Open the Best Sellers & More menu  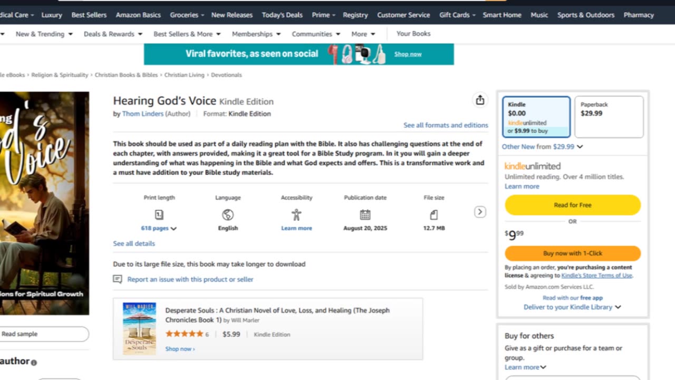click(187, 34)
